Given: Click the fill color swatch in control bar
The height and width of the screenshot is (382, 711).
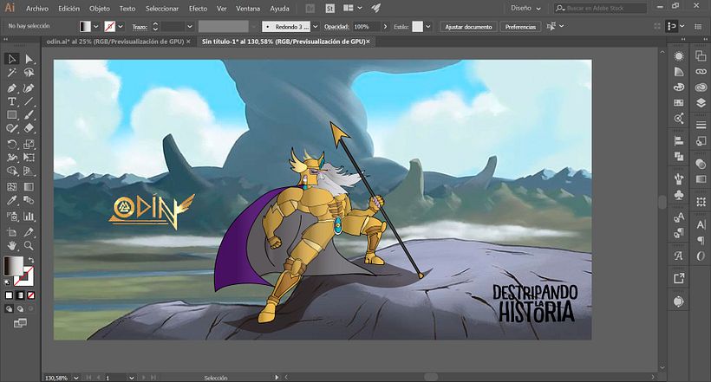Looking at the screenshot, I should click(x=85, y=27).
